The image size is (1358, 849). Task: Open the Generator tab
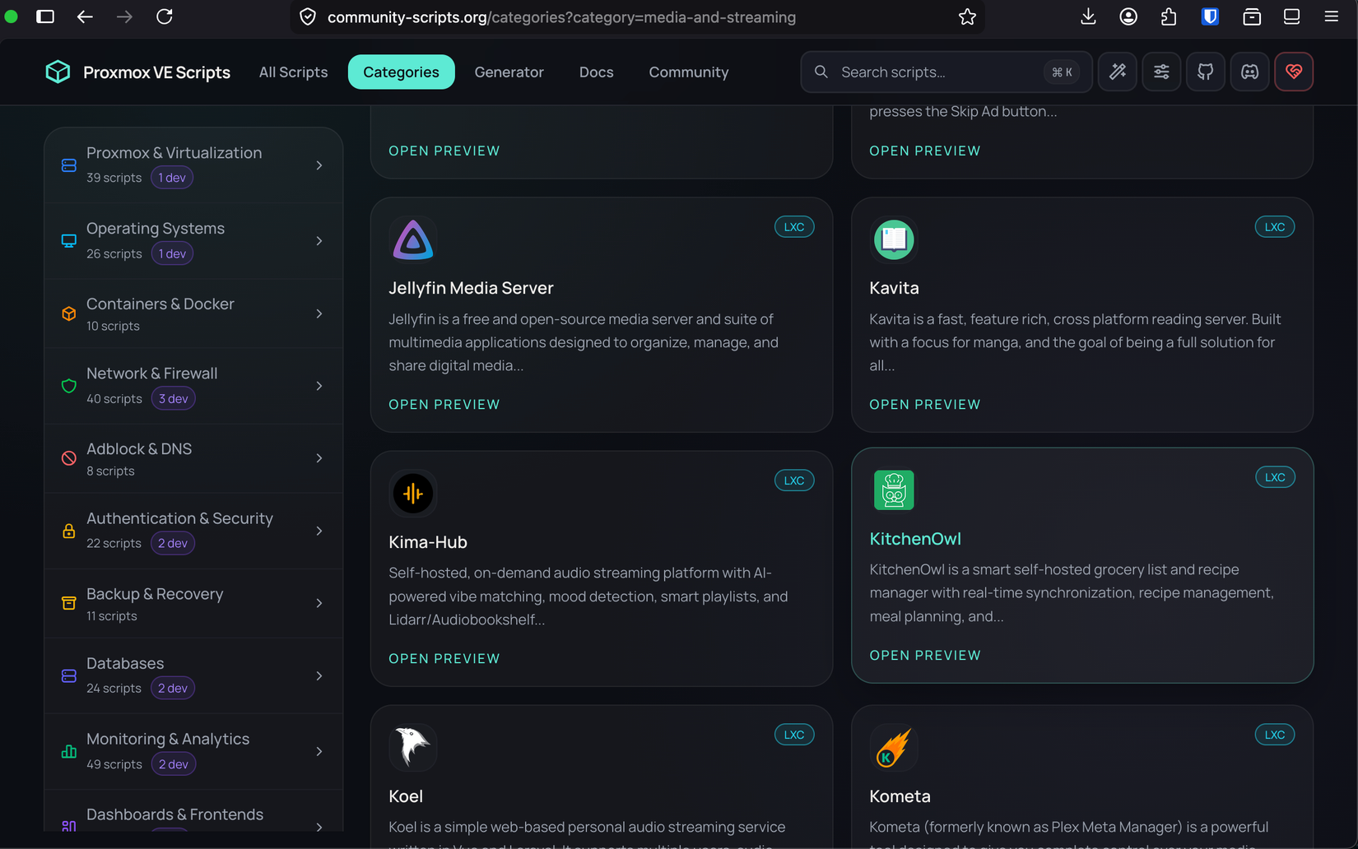point(509,72)
